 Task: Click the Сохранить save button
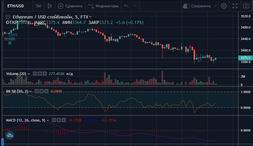[x=197, y=6]
